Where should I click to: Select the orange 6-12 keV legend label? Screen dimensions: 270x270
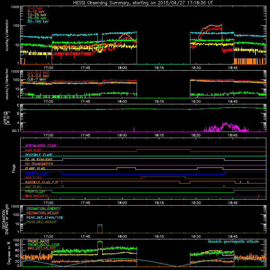[36, 11]
